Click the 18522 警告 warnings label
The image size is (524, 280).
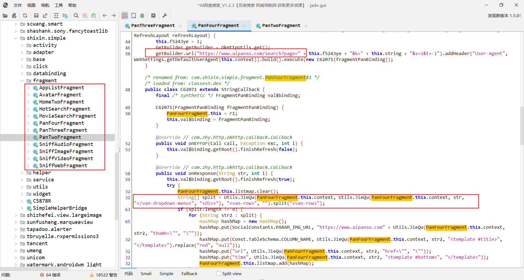pyautogui.click(x=106, y=275)
